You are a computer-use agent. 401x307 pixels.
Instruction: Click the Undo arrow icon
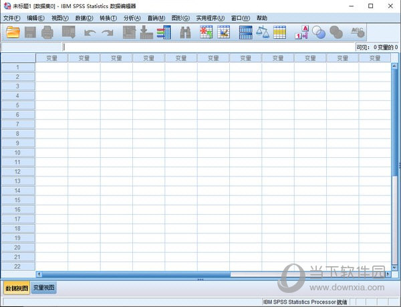[90, 33]
